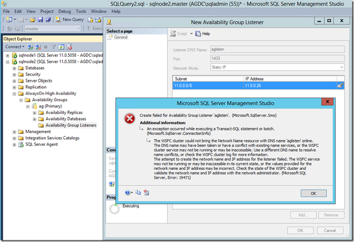Collapse AlwaysOn High Availability node
Viewport: 354px width, 242px height.
14,93
